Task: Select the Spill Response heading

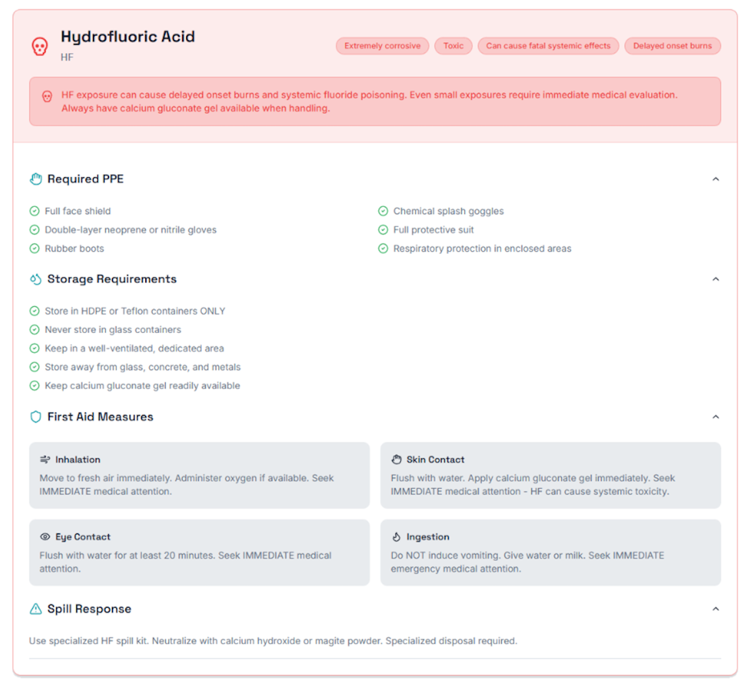Action: pyautogui.click(x=89, y=609)
